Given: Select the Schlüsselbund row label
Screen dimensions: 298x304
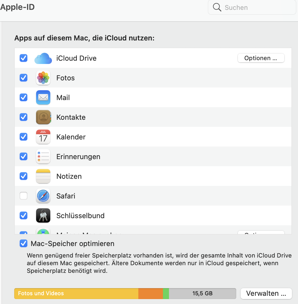Looking at the screenshot, I should coord(80,216).
